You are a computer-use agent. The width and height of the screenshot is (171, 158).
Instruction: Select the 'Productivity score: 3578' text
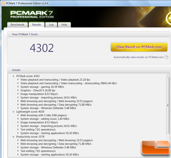click(x=30, y=137)
